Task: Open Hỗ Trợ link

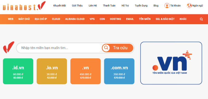Action: [125, 6]
